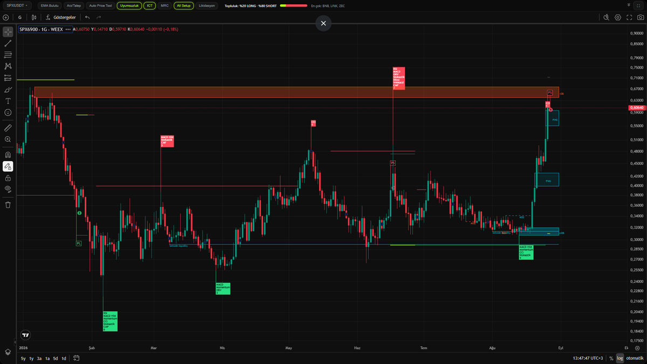647x364 pixels.
Task: Open the Göstergeler indicators menu
Action: 60,17
